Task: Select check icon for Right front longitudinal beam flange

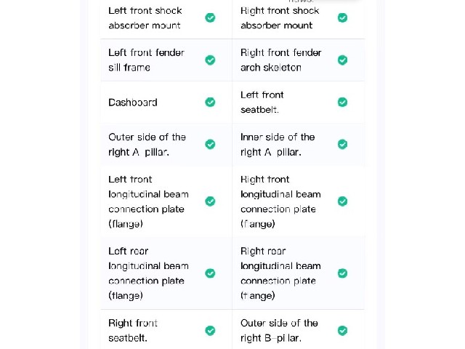Action: click(342, 201)
